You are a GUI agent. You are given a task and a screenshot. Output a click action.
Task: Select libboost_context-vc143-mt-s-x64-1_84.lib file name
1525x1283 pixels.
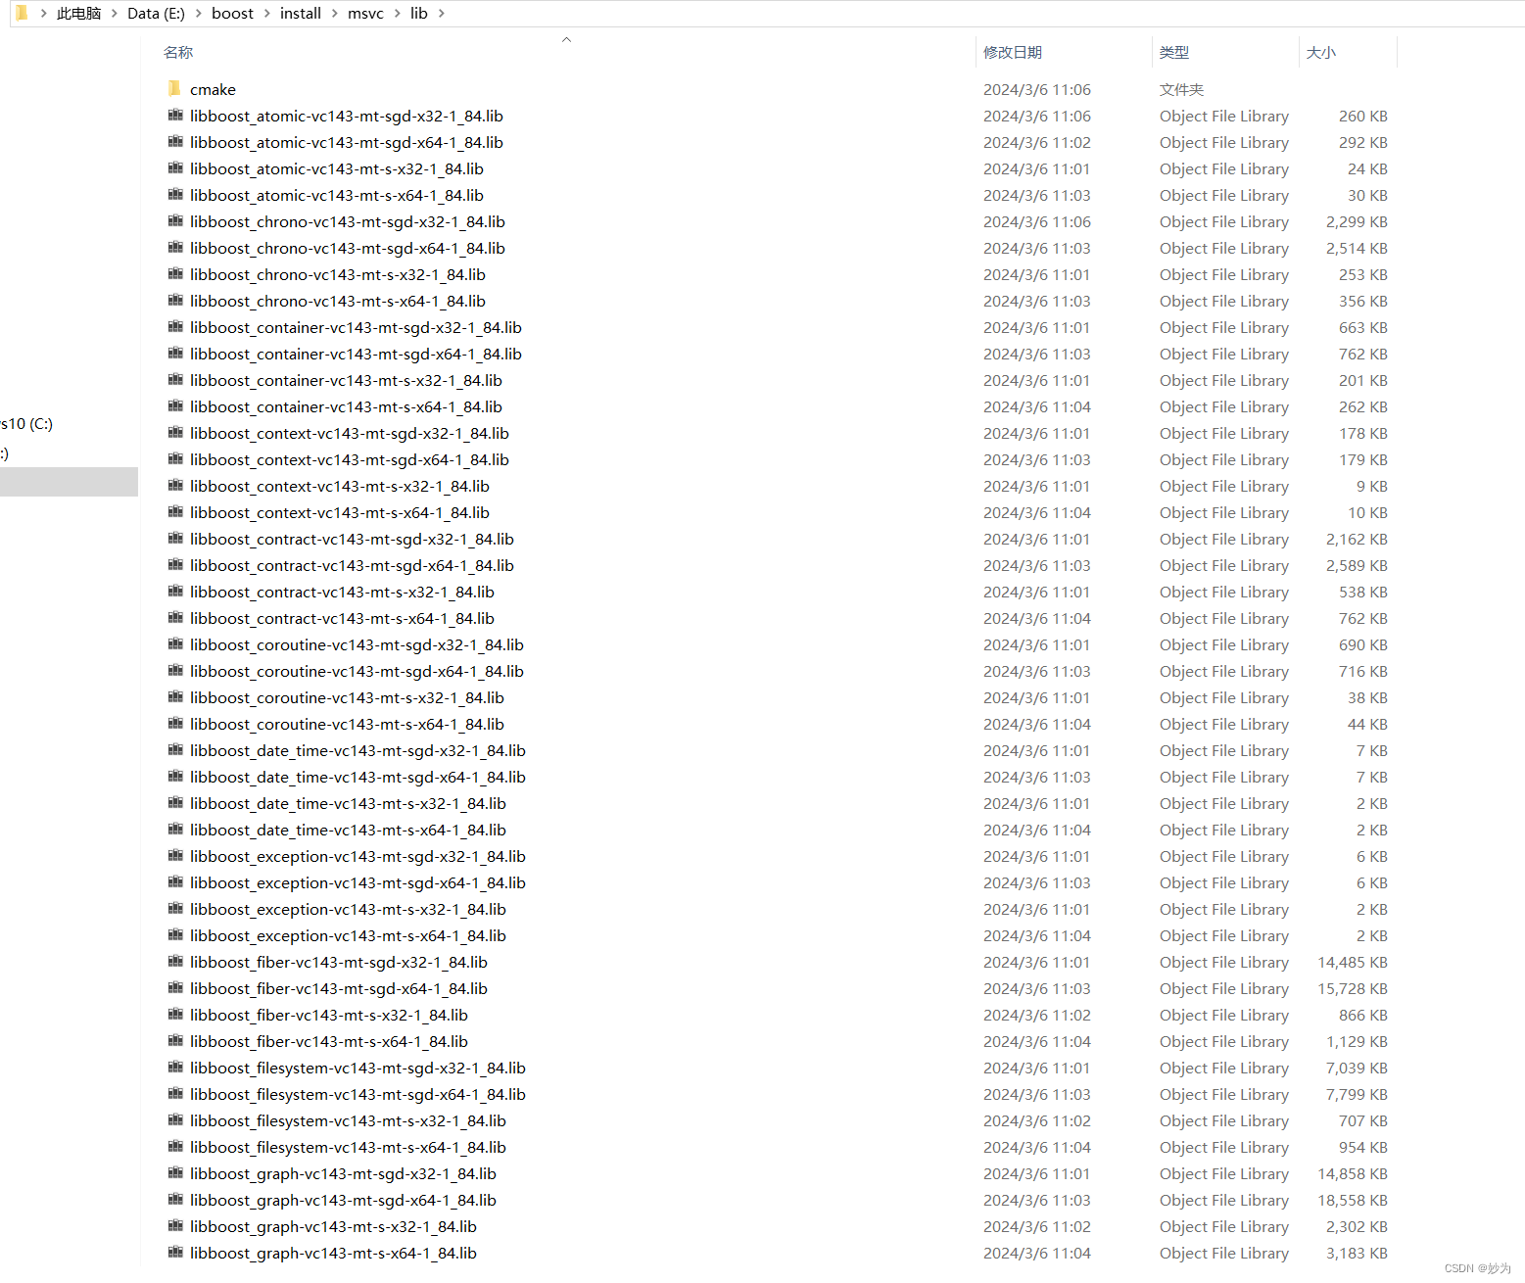pos(340,512)
